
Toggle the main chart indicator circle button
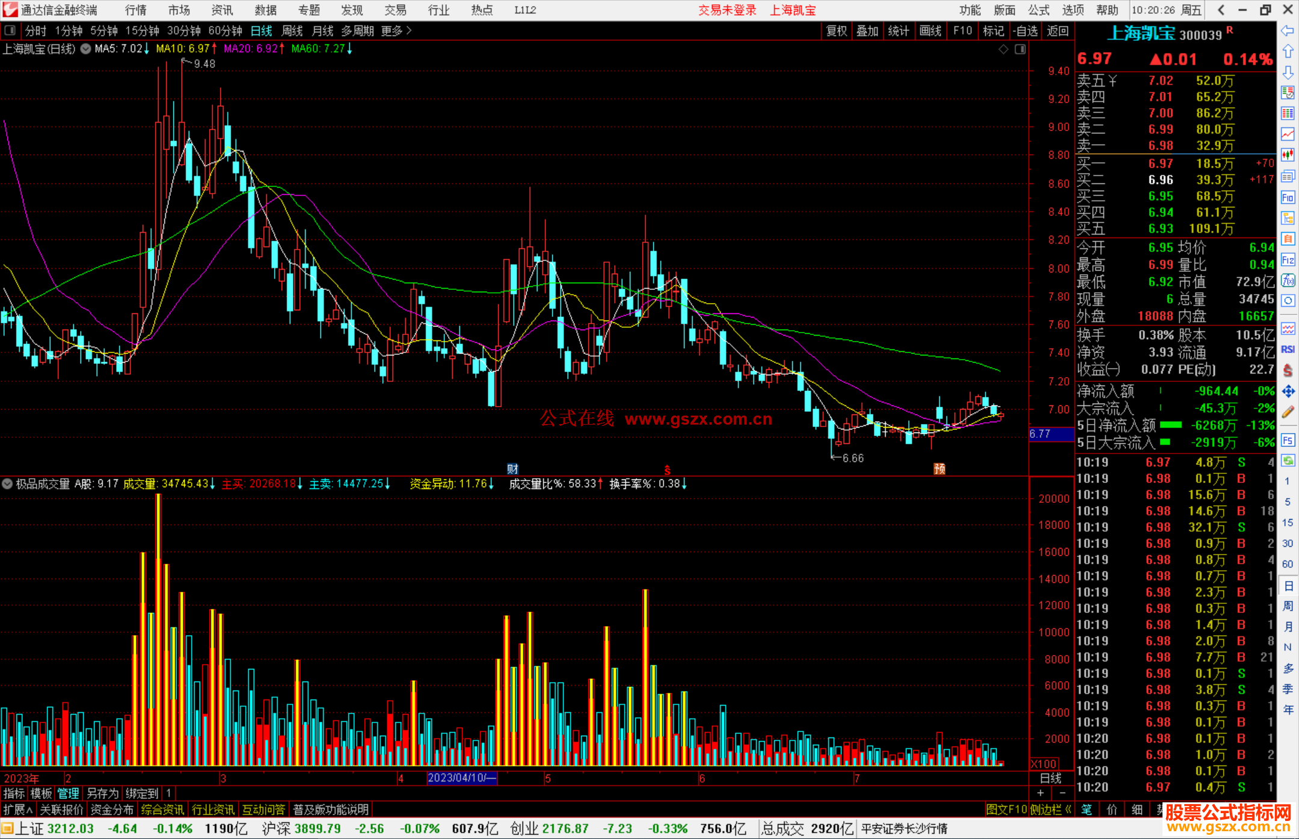pyautogui.click(x=85, y=49)
